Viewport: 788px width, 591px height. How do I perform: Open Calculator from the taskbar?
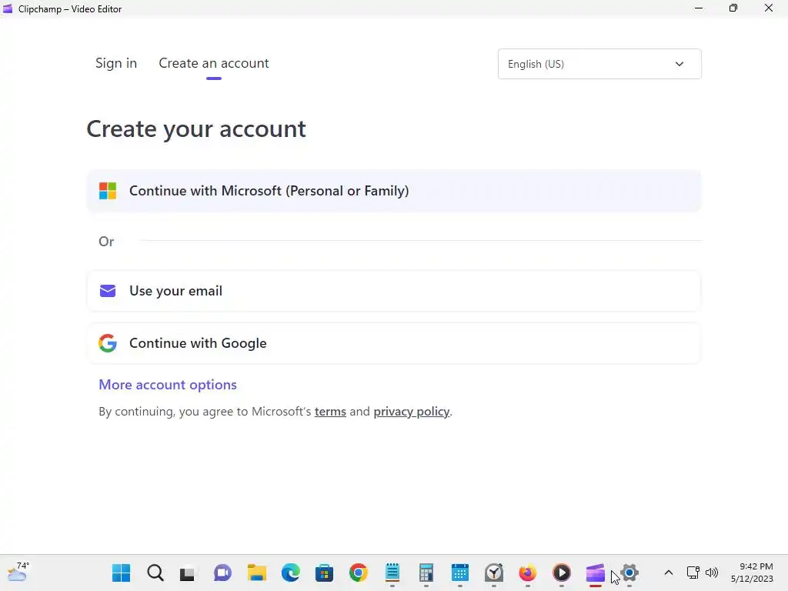coord(426,573)
